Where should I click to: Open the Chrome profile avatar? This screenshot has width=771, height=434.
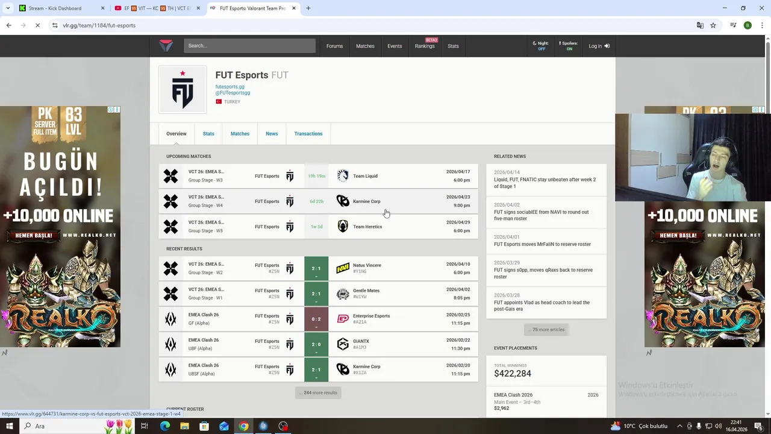click(748, 25)
